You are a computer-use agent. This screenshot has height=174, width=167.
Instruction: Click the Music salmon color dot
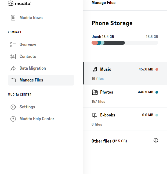pyautogui.click(x=157, y=69)
